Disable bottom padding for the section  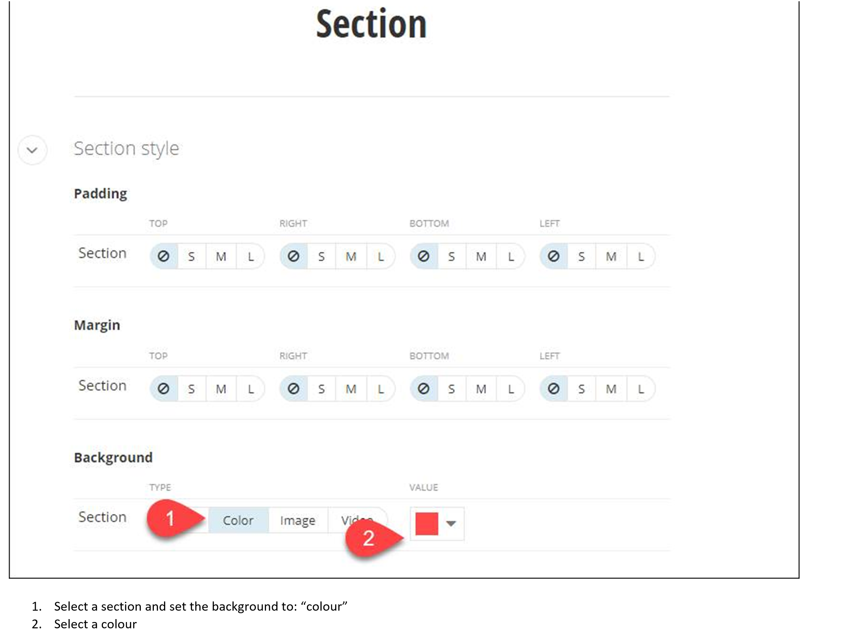point(425,256)
